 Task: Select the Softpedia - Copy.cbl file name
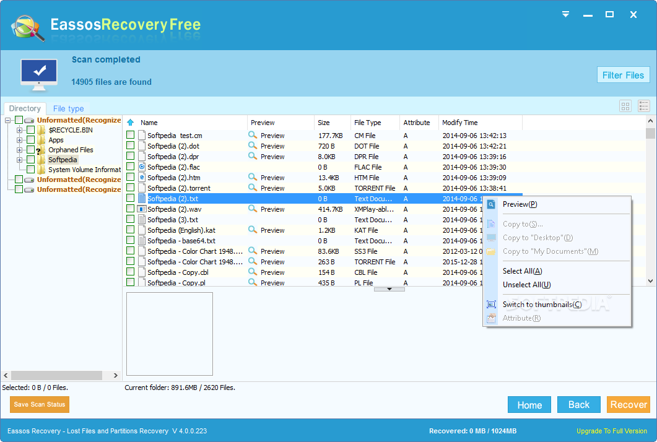(178, 272)
